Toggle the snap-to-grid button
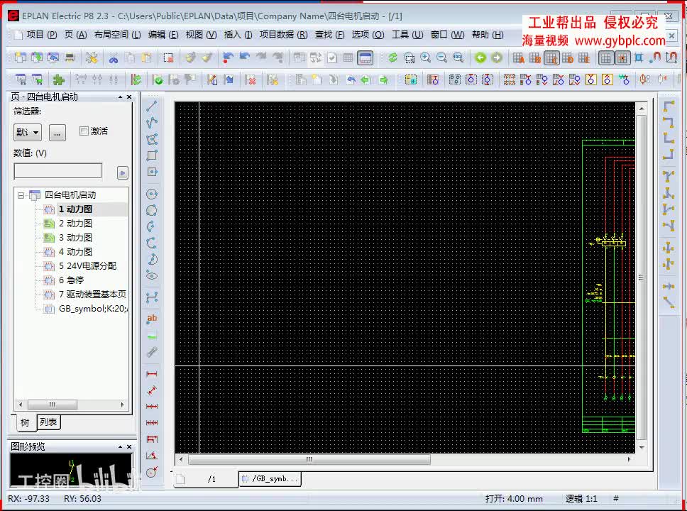Viewport: 687px width, 511px height. coord(622,57)
